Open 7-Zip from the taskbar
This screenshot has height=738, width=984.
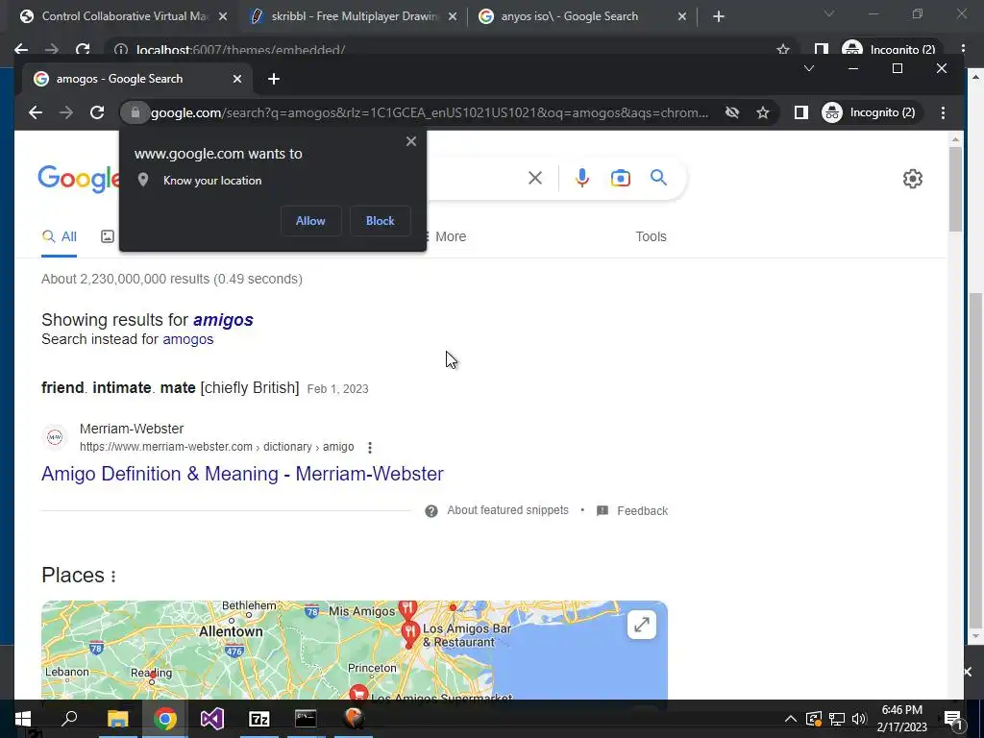(259, 719)
